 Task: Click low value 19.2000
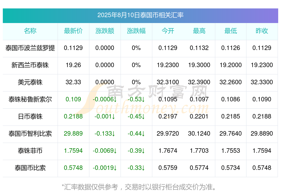231,65
